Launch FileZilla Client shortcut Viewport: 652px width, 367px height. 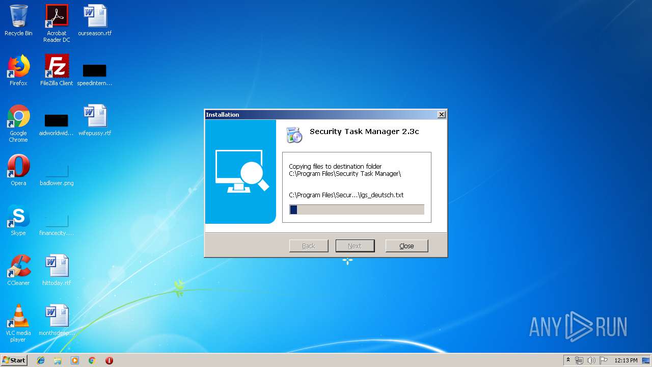tap(57, 70)
